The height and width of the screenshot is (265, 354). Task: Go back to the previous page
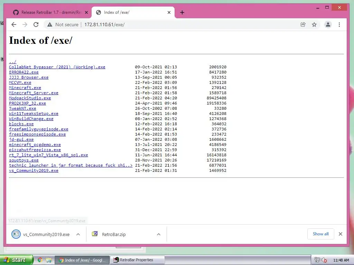(14, 24)
